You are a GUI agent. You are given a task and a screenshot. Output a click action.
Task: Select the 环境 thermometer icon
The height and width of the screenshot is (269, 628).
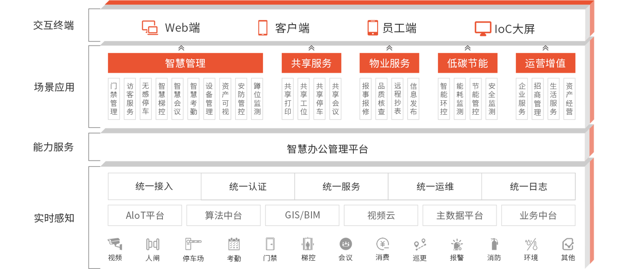(x=531, y=244)
